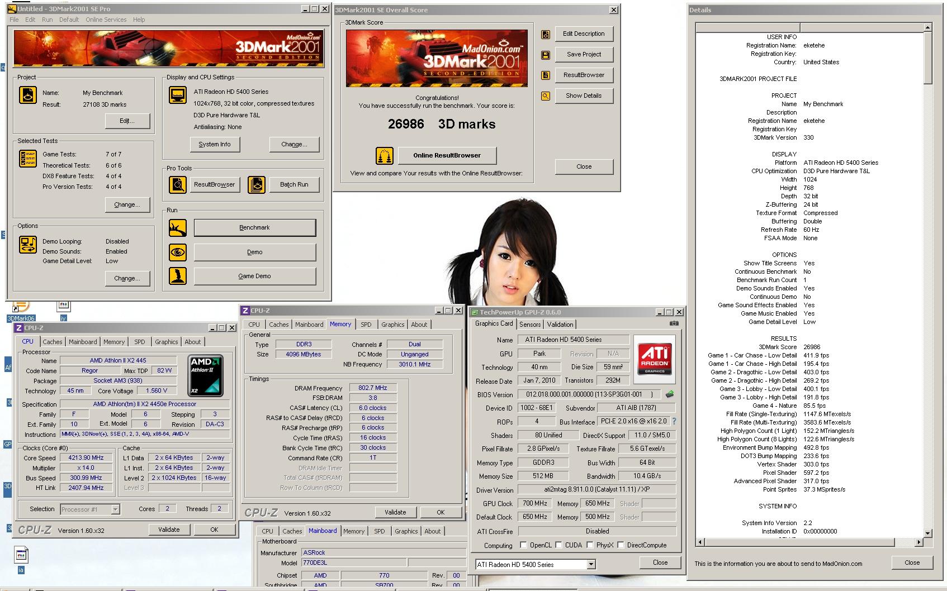Click the Options loop icon
The image size is (947, 591).
(x=28, y=245)
